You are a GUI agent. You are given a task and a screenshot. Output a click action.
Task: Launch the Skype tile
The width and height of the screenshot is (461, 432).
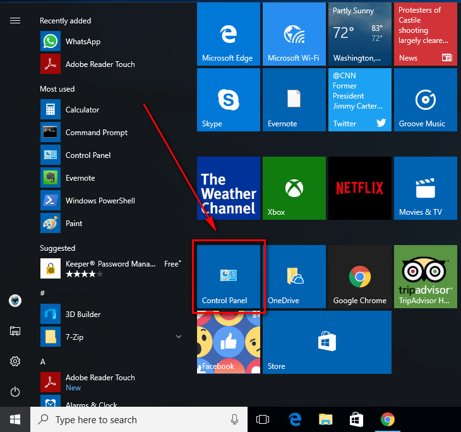point(229,100)
